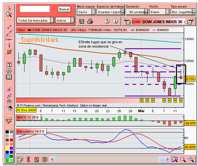
Task: Choose the short line segment drawing tool
Action: pos(9,27)
